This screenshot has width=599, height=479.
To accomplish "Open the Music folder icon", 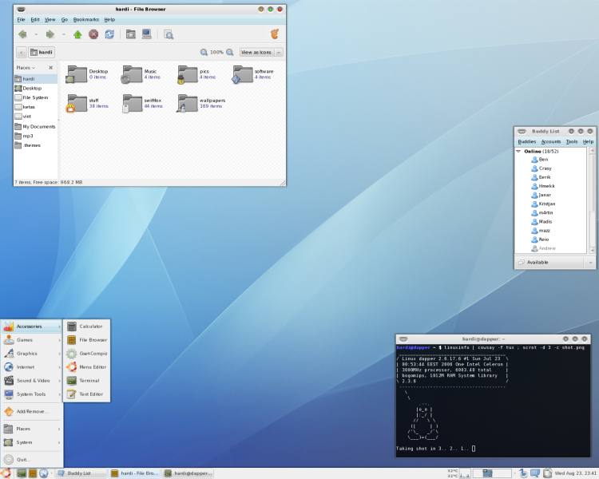I will (132, 74).
